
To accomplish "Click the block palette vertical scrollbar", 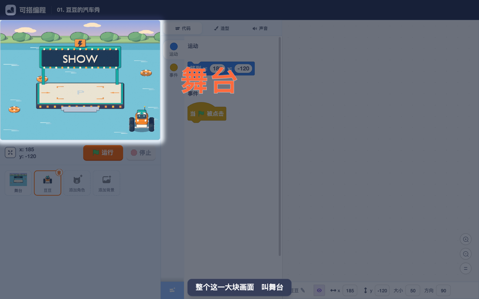I will click(280, 146).
